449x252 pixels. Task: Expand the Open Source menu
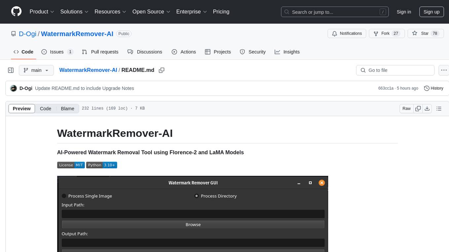(x=151, y=12)
